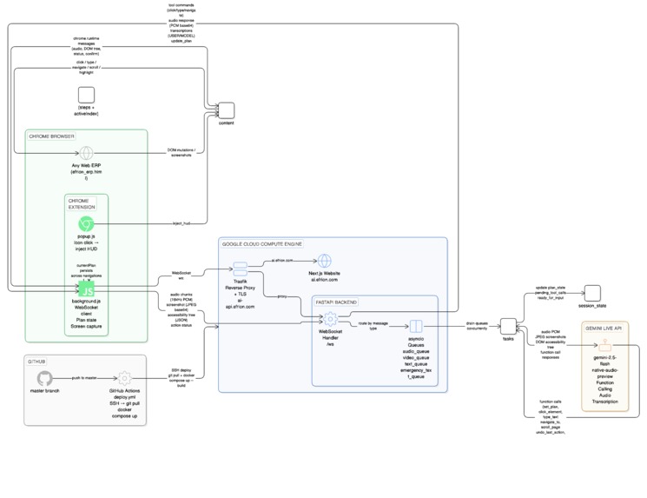647x498 pixels.
Task: Click the 'Traefik Reverse Proxy + TLS' caption
Action: [241, 294]
